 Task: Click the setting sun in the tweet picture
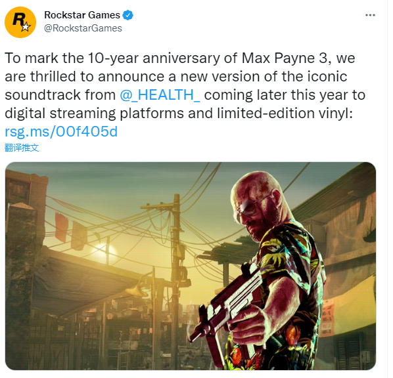coord(103,250)
